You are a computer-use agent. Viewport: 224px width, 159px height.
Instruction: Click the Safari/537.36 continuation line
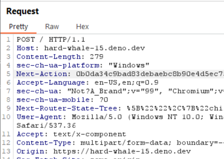tap(46, 125)
